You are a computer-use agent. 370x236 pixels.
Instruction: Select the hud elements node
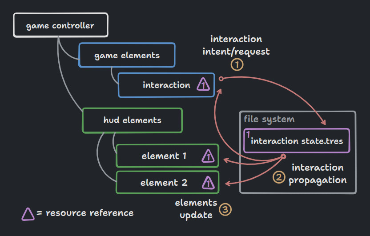pyautogui.click(x=133, y=120)
